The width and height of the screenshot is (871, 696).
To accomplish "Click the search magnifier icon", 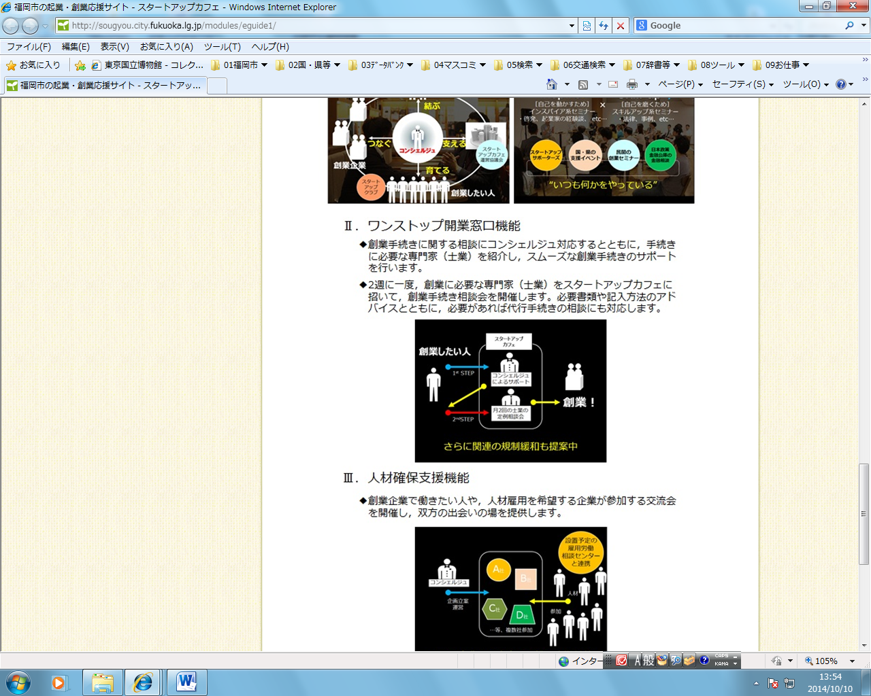I will point(849,26).
